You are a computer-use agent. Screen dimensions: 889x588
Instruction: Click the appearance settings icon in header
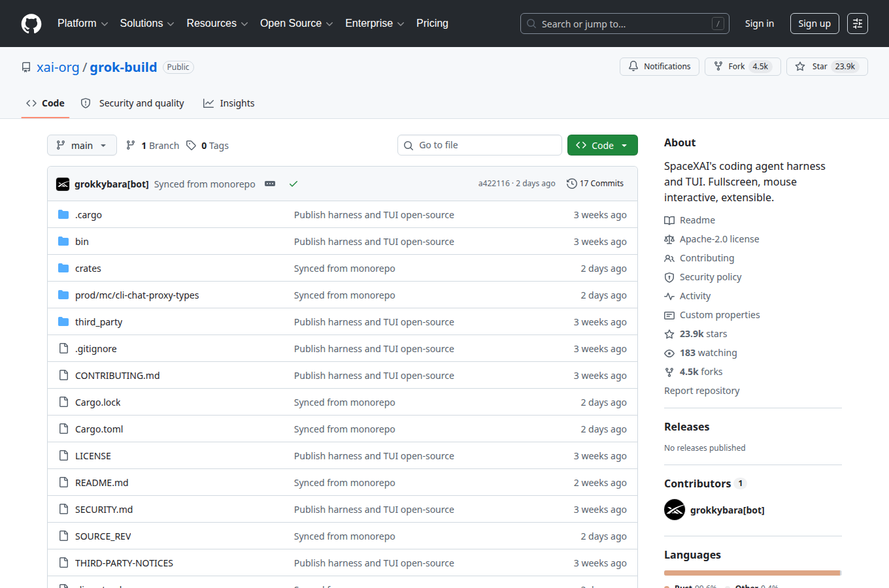858,24
